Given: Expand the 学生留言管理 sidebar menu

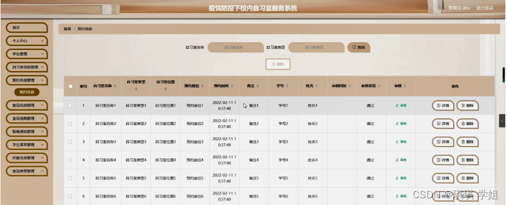Looking at the screenshot, I should point(27,145).
